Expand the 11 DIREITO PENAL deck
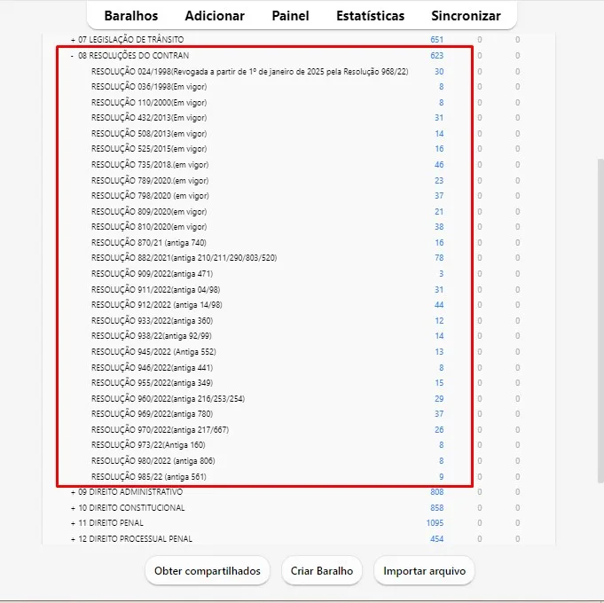Image resolution: width=604 pixels, height=603 pixels. [73, 523]
